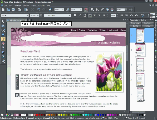This screenshot has height=120, width=157.
Task: Open the 100% zoom level dropdown
Action: (x=81, y=10)
